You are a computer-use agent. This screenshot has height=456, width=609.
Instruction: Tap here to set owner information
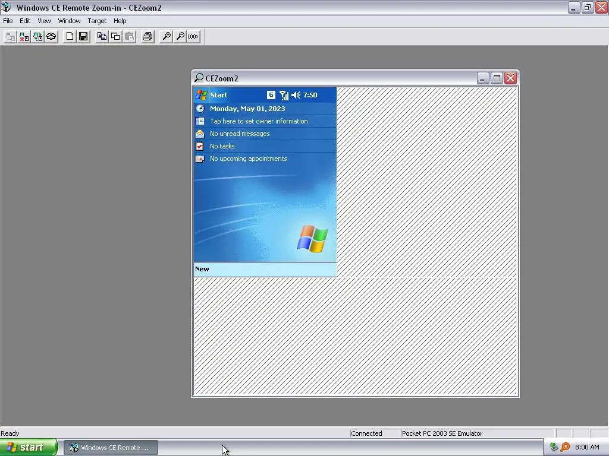[x=259, y=121]
